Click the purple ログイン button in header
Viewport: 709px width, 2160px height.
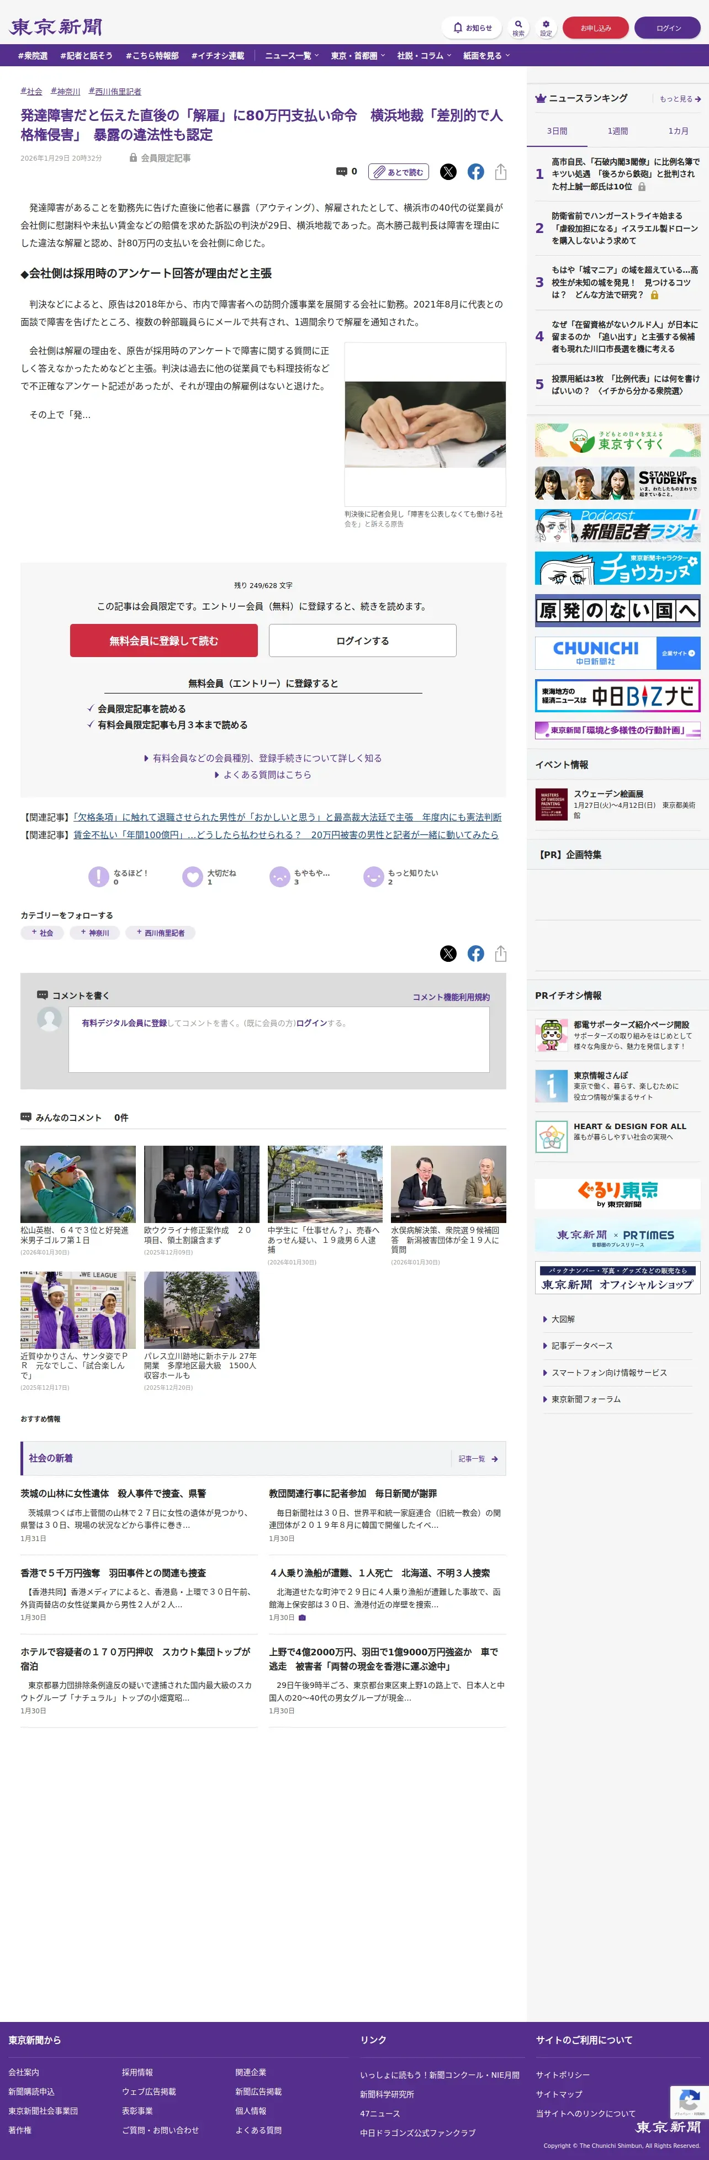coord(669,28)
